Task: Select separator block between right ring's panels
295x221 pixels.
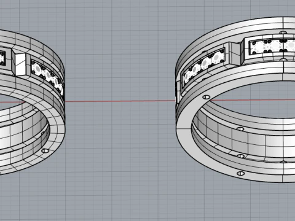Action: click(235, 53)
